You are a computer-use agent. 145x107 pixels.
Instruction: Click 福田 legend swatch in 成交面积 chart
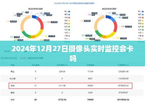pyautogui.click(x=143, y=15)
